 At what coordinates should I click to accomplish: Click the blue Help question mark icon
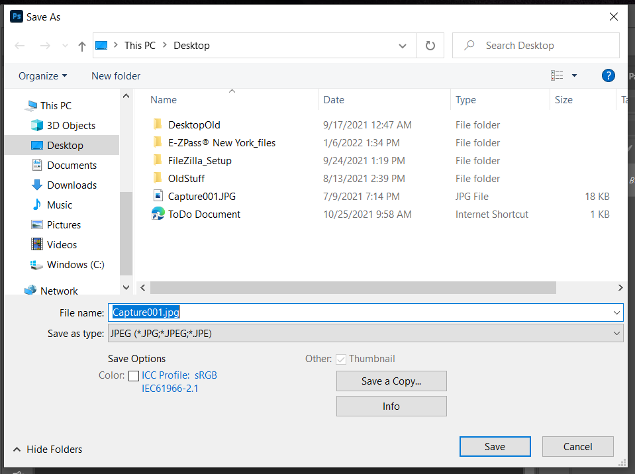point(608,75)
